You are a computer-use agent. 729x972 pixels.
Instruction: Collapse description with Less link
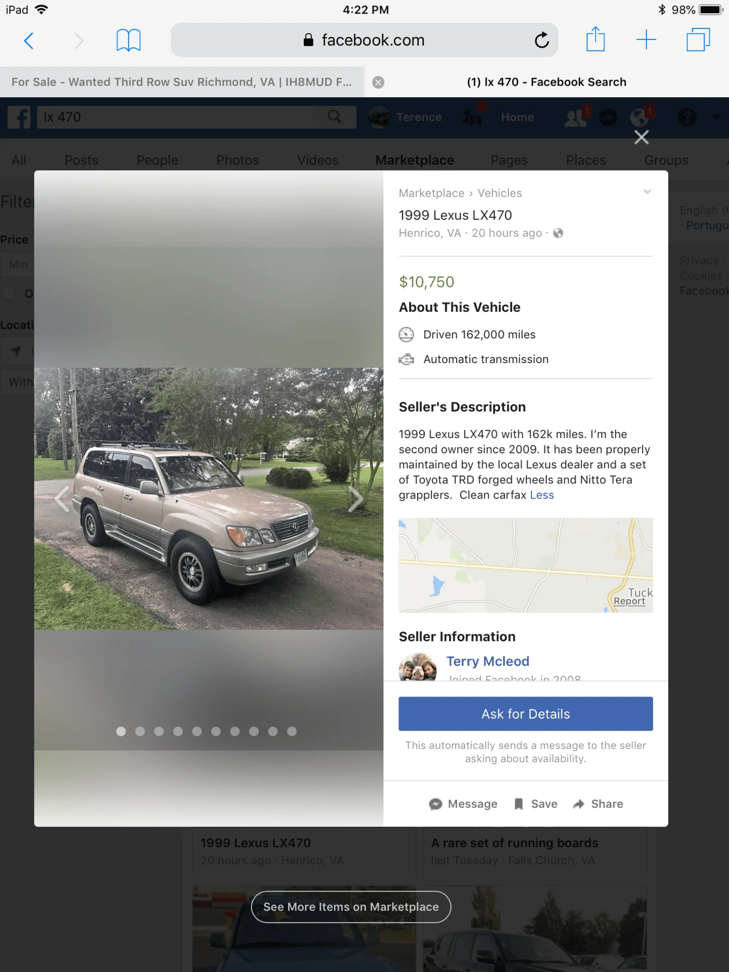pyautogui.click(x=542, y=495)
